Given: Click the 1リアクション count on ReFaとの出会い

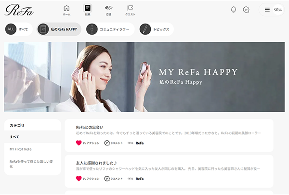Looking at the screenshot, I should coord(91,143).
